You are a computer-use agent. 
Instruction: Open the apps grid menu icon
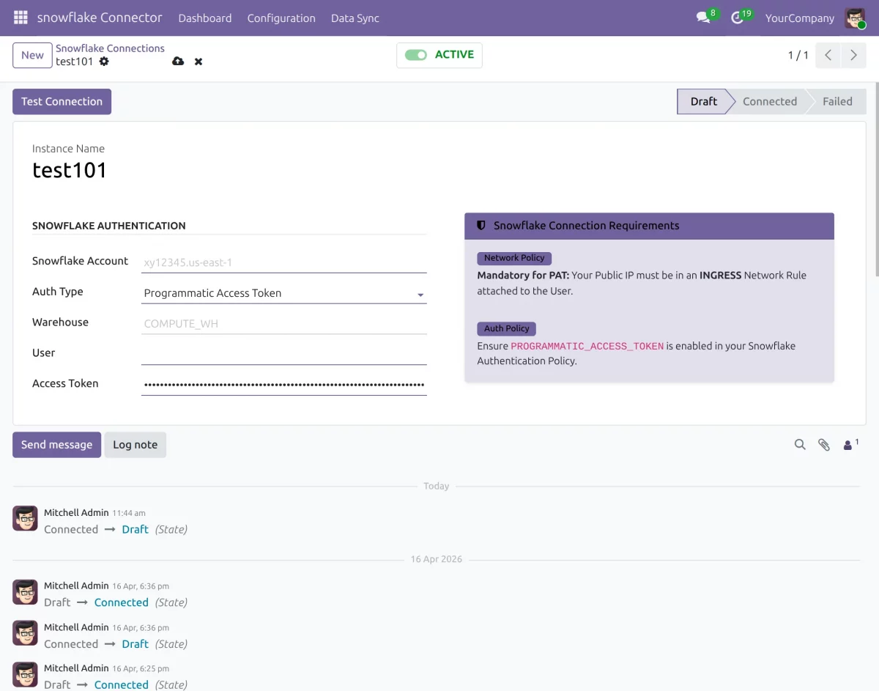[x=21, y=18]
